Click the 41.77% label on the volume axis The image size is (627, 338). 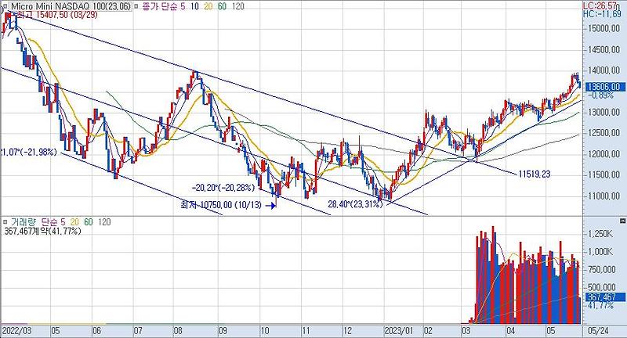601,305
